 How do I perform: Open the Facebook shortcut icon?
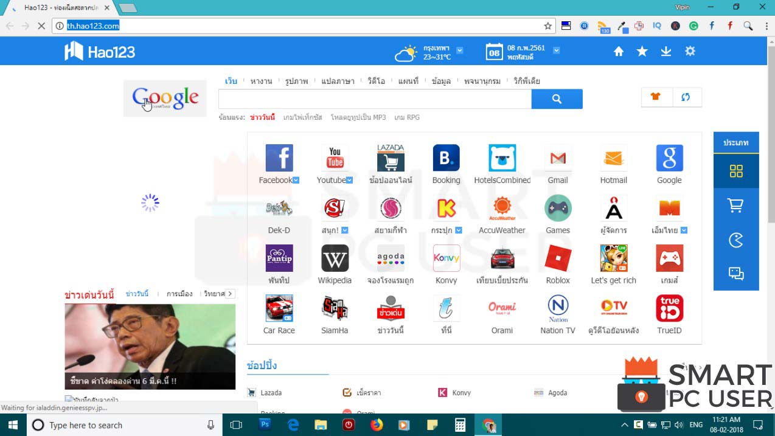pyautogui.click(x=279, y=159)
